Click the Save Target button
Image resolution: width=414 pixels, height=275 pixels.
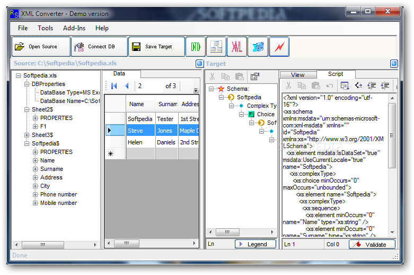[x=156, y=47]
